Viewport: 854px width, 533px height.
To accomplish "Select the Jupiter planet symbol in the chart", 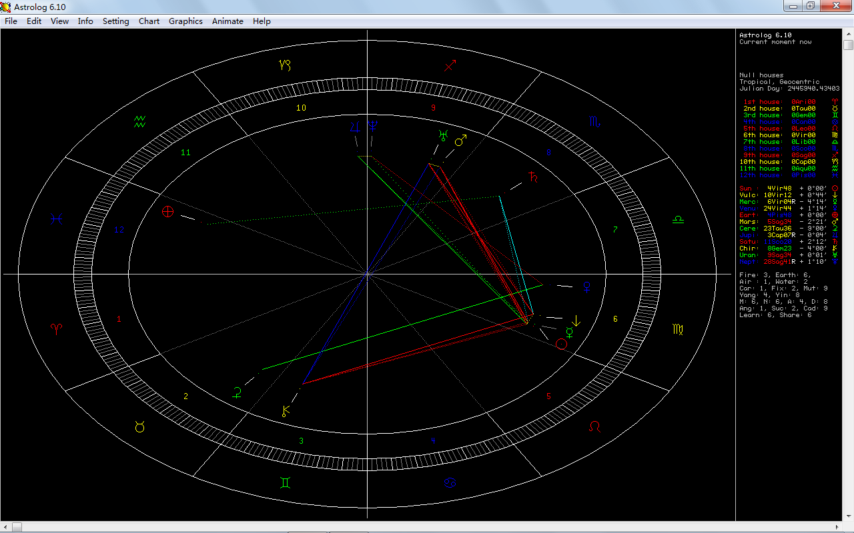I will click(x=354, y=125).
